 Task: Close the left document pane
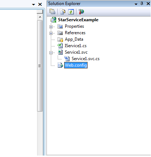click(40, 4)
